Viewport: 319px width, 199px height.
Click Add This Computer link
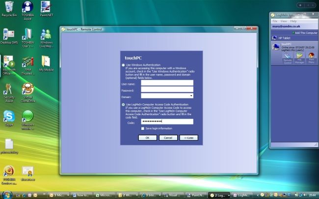[x=305, y=33]
